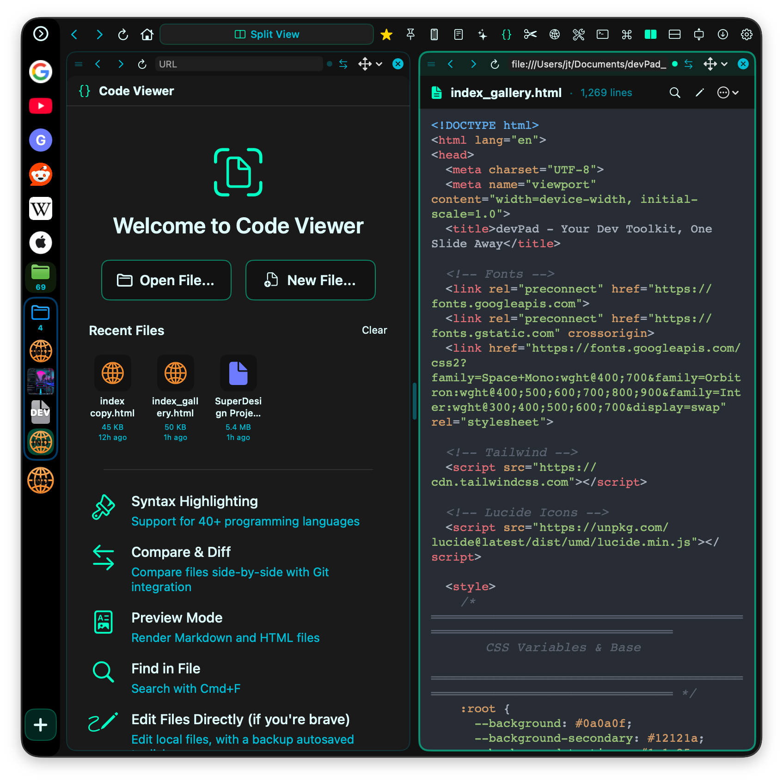Click Split View in the address bar

266,34
